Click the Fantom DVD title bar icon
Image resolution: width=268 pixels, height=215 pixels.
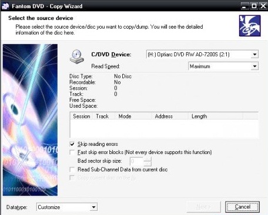[x=5, y=6]
